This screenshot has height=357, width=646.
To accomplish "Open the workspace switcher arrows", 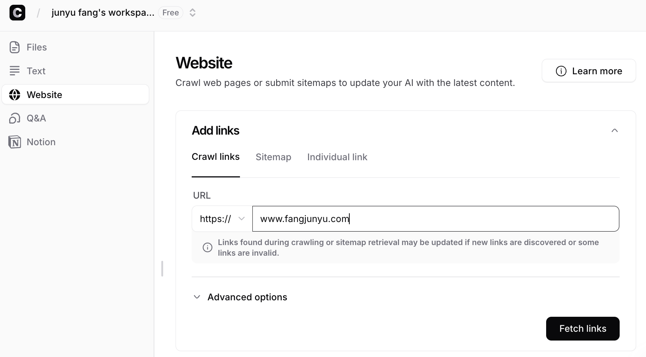I will coord(192,13).
